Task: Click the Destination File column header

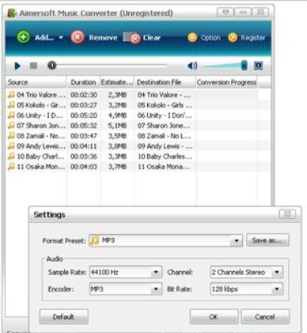Action: pyautogui.click(x=165, y=82)
